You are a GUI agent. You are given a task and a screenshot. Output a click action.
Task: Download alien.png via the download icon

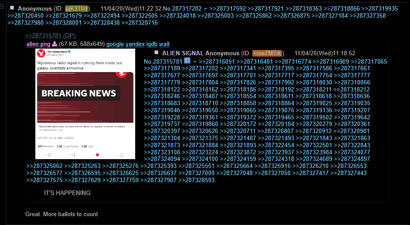pyautogui.click(x=54, y=44)
